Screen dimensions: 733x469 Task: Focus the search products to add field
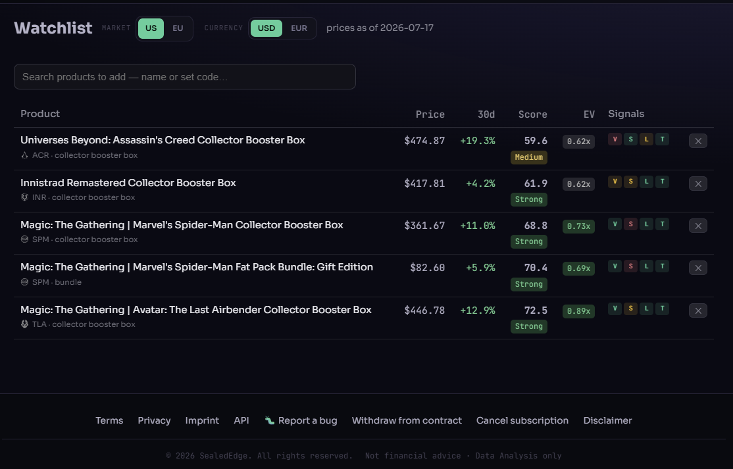point(185,76)
